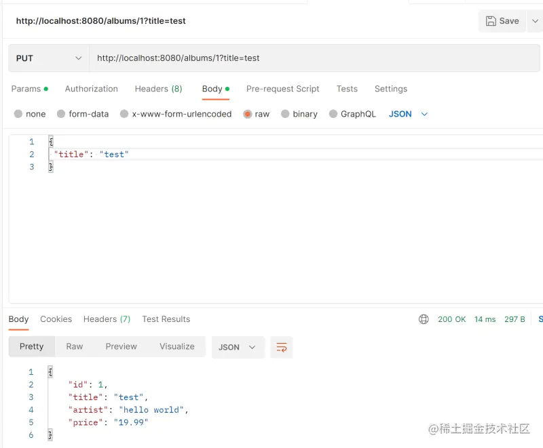Select the none body type
Image resolution: width=543 pixels, height=448 pixels.
(x=30, y=114)
